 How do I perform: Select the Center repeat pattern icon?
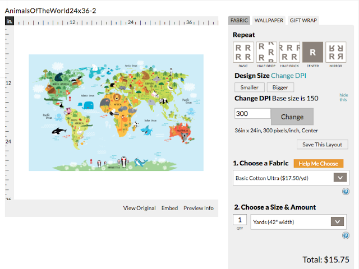pos(312,52)
